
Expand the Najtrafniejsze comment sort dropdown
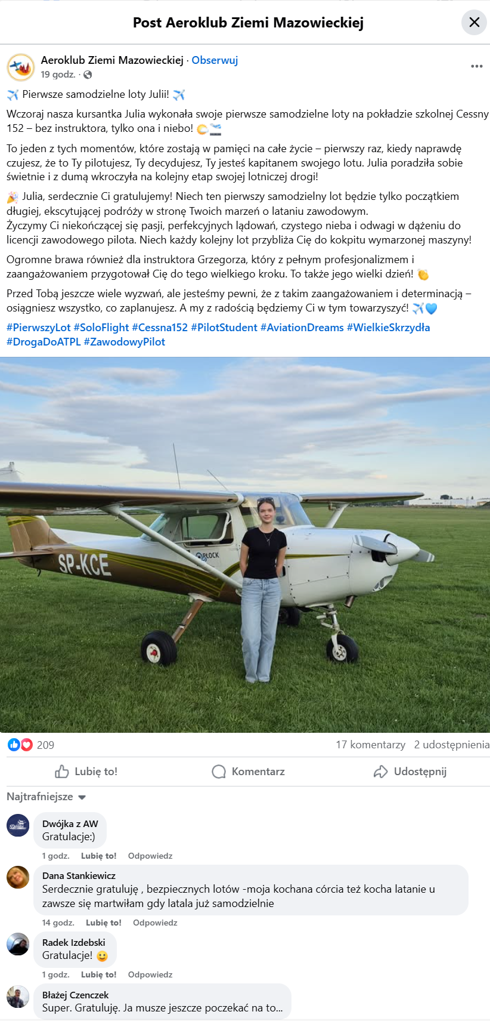46,797
